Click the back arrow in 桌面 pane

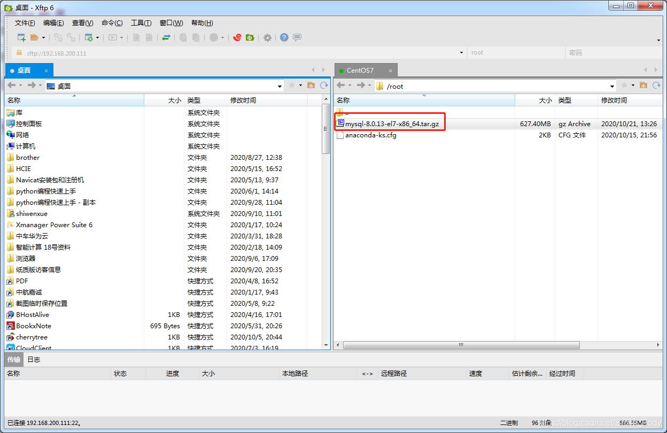point(12,86)
